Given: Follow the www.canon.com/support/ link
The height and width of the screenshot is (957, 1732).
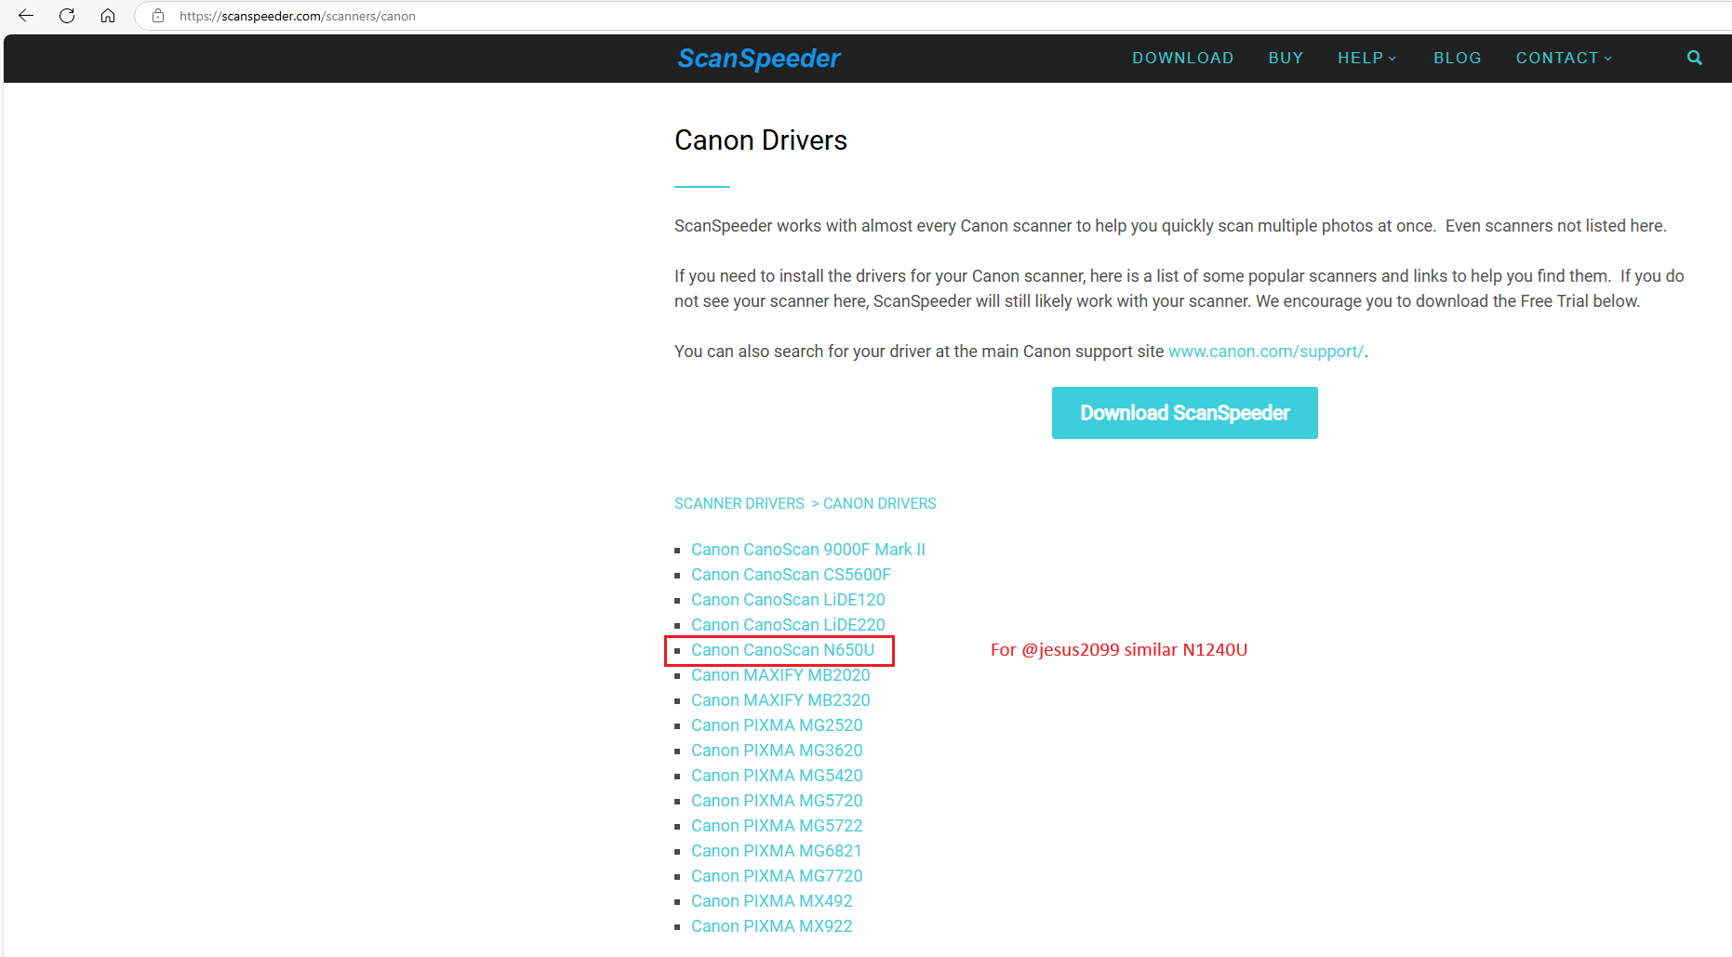Looking at the screenshot, I should pos(1266,352).
